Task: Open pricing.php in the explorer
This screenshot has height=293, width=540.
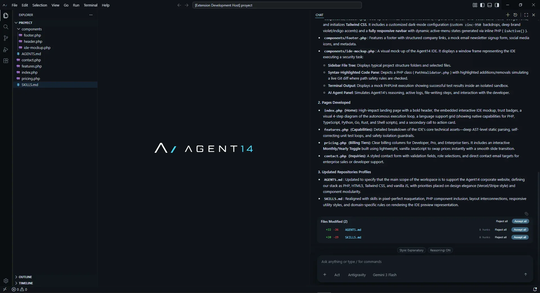Action: (55, 78)
